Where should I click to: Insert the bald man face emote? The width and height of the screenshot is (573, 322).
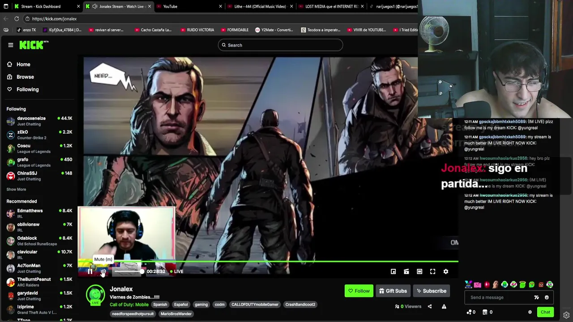(496, 284)
